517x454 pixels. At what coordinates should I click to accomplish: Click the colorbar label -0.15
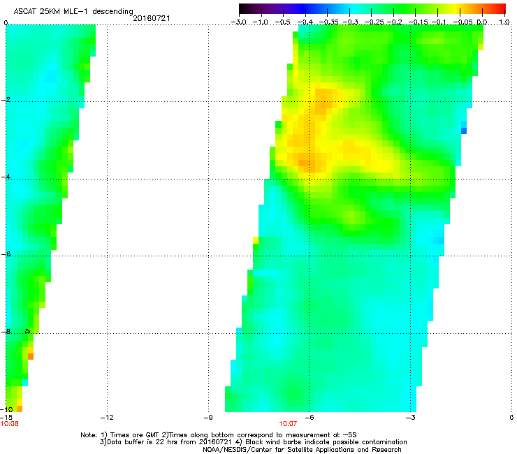pyautogui.click(x=418, y=22)
